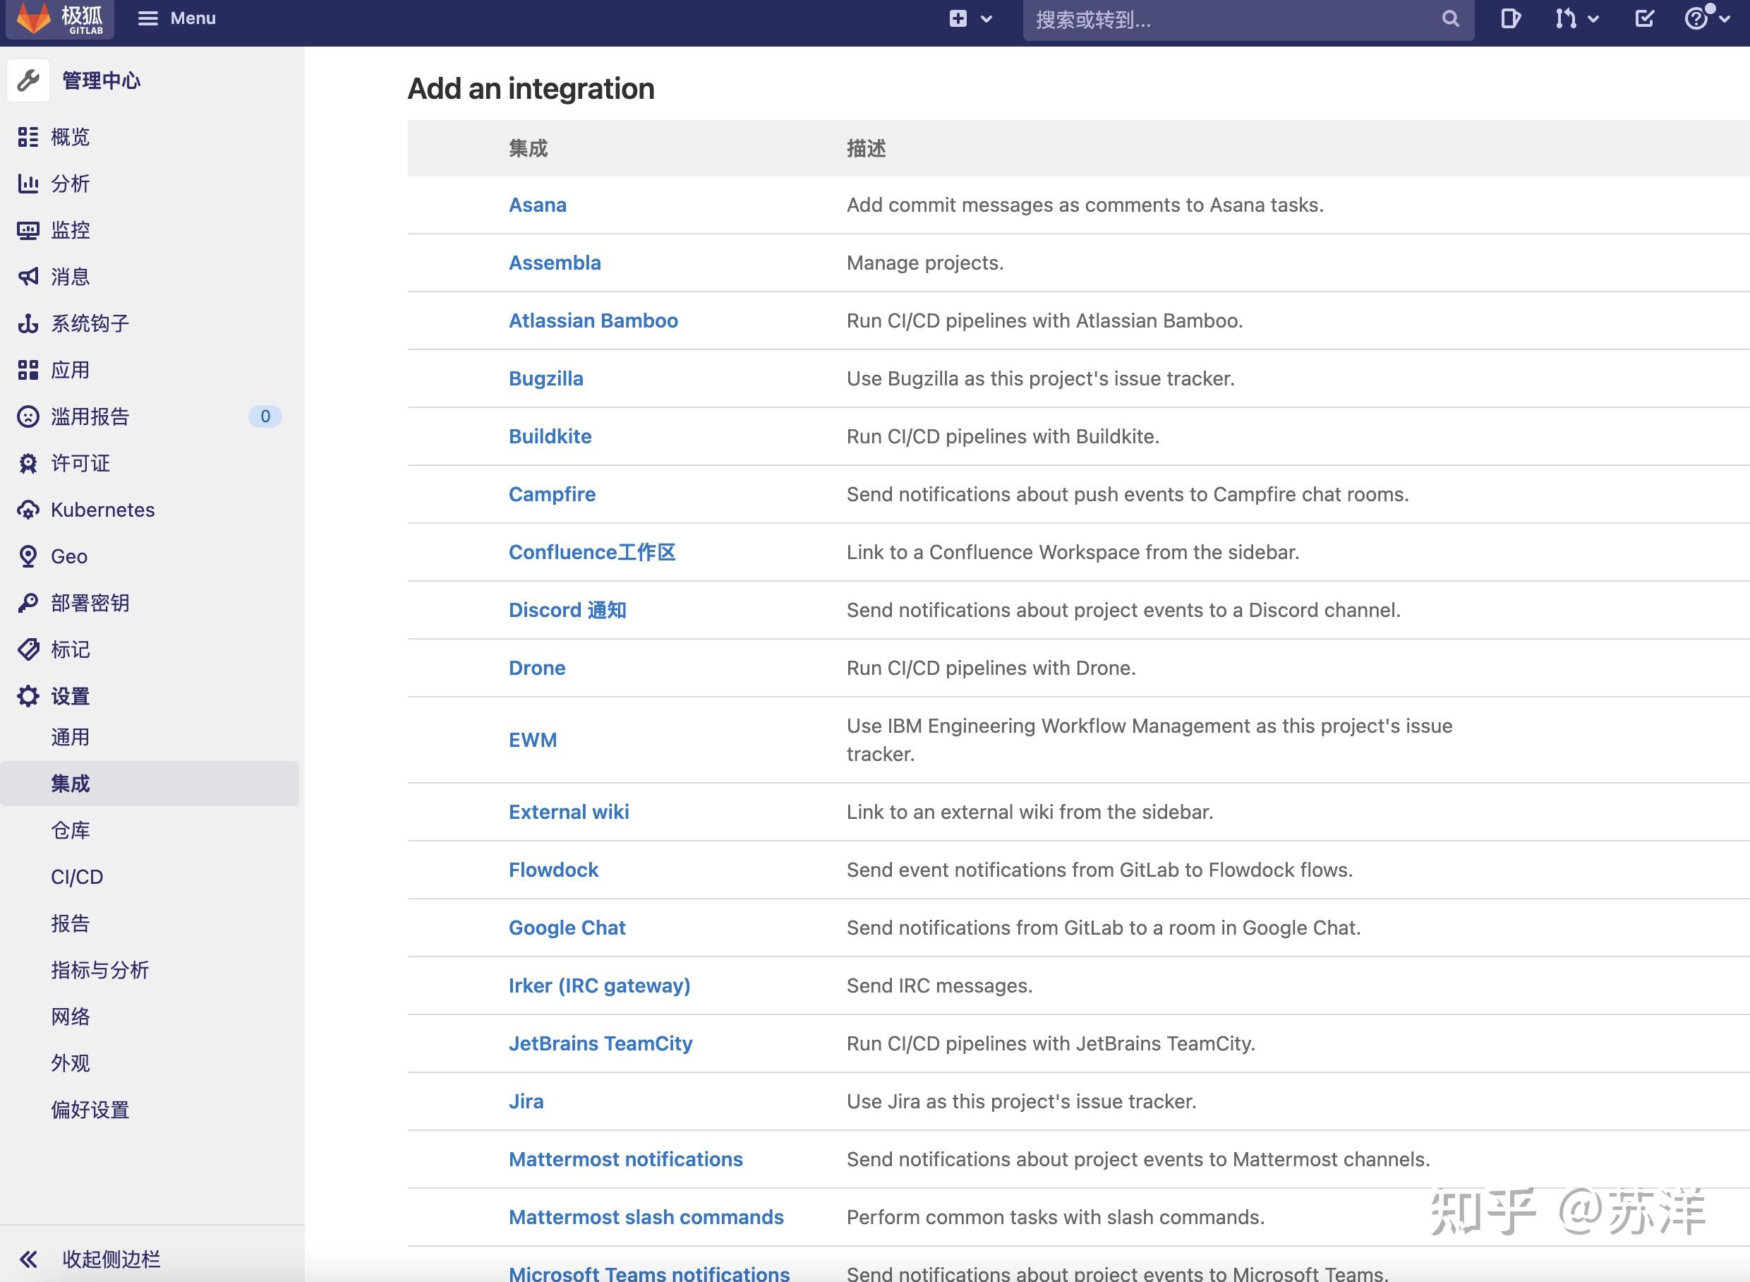Expand the merge requests chevron dropdown
Image resolution: width=1750 pixels, height=1282 pixels.
click(1592, 18)
